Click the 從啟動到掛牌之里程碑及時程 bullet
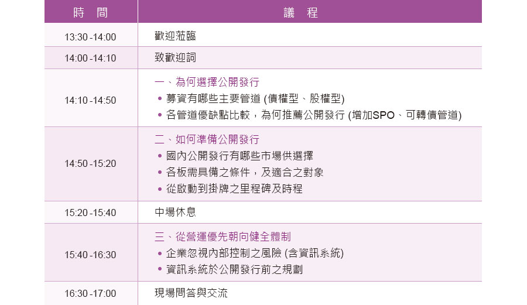The height and width of the screenshot is (305, 527). click(234, 189)
